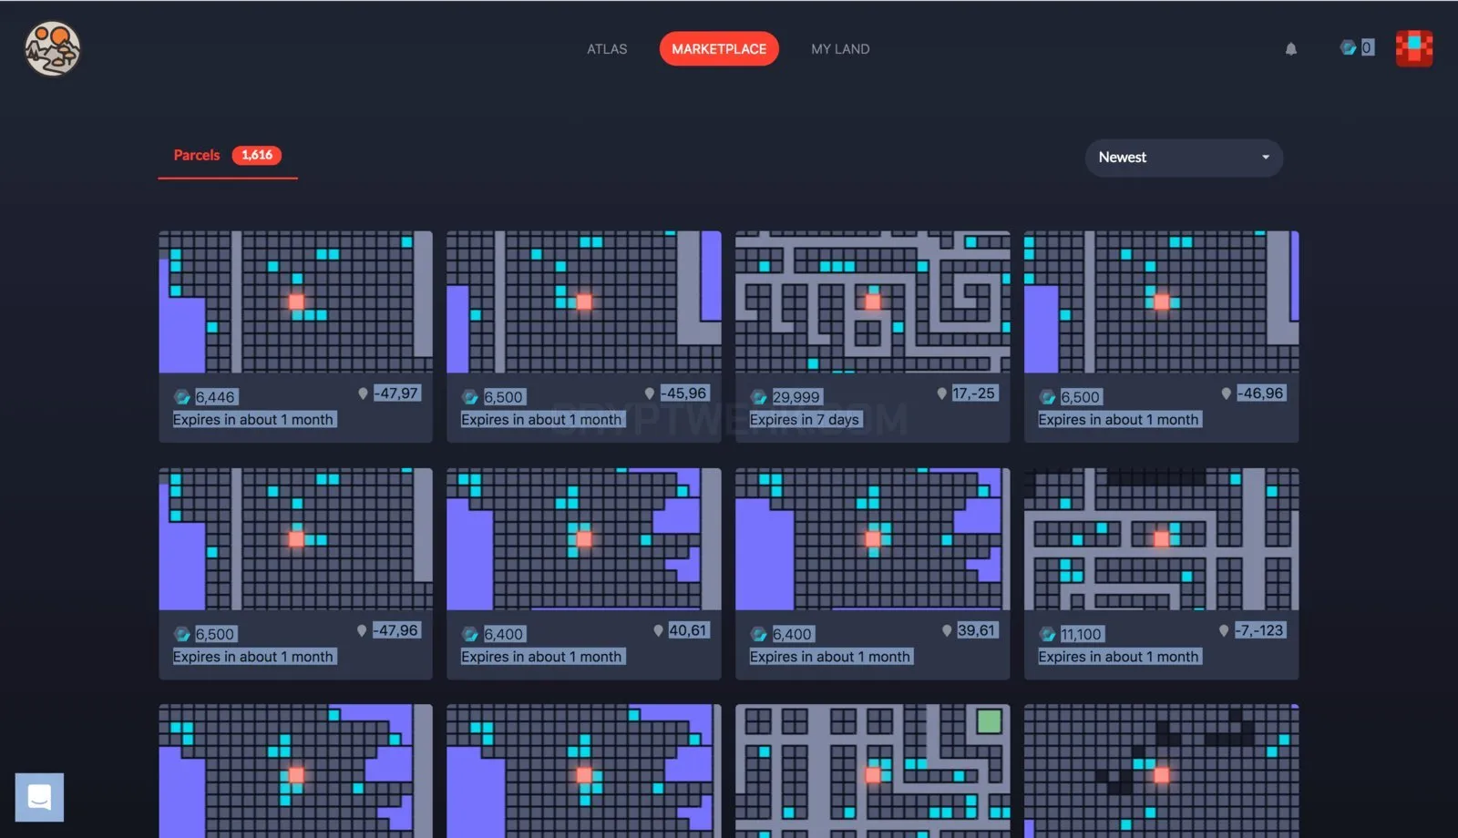The height and width of the screenshot is (838, 1458).
Task: Open map thumbnail of parcel -45,96
Action: coord(584,301)
